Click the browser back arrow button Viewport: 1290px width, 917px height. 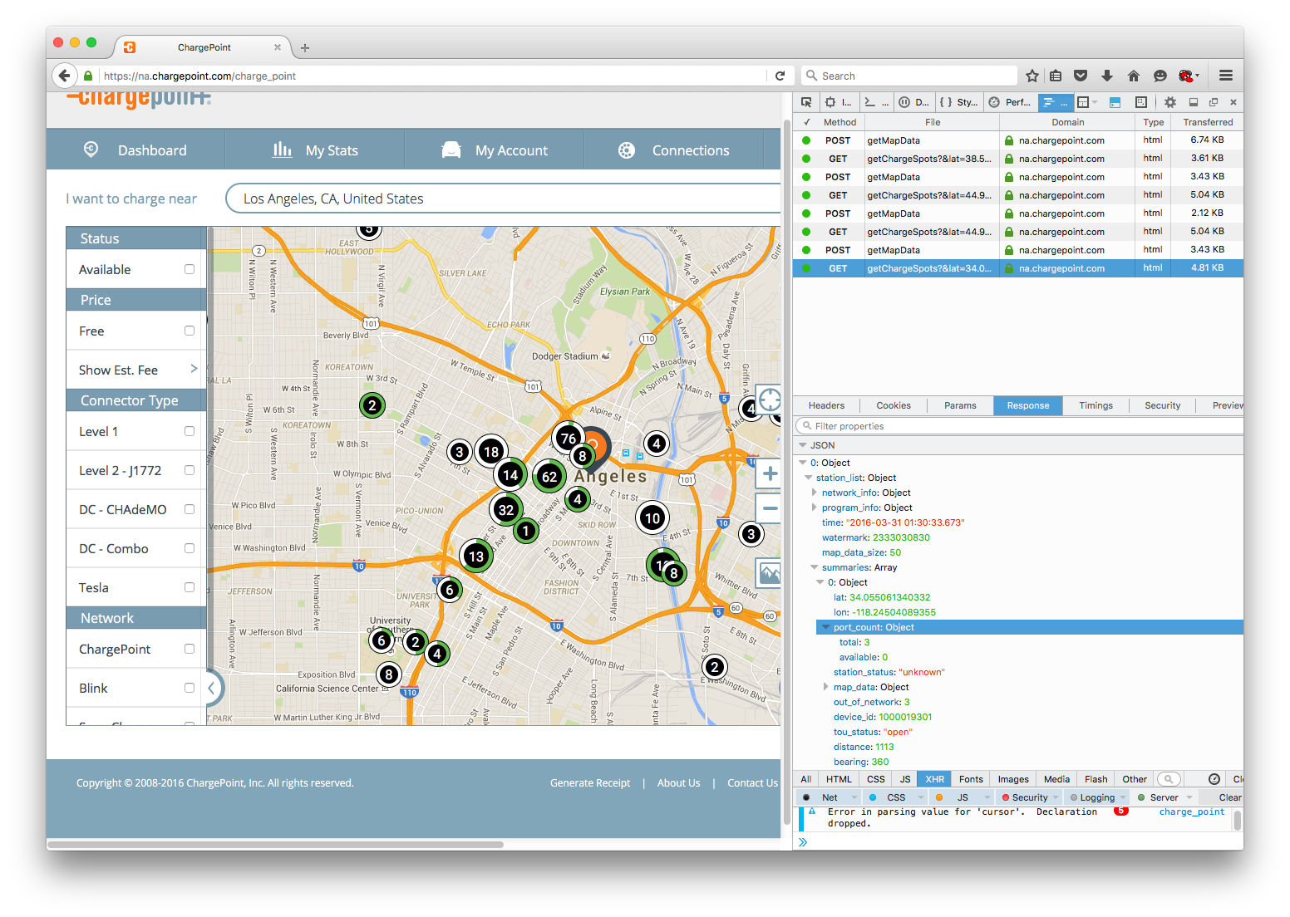65,76
